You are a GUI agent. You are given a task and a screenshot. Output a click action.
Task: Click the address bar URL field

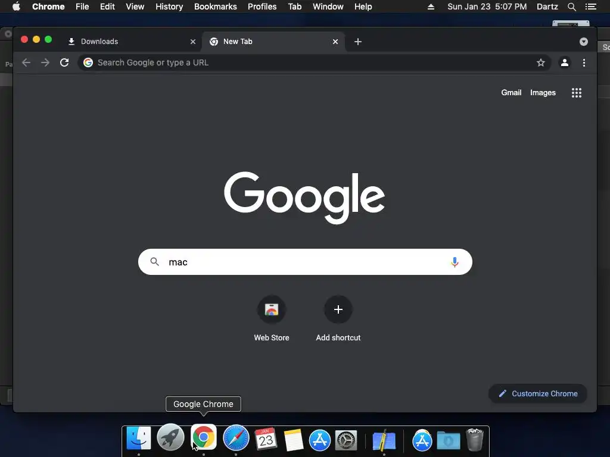tap(315, 62)
